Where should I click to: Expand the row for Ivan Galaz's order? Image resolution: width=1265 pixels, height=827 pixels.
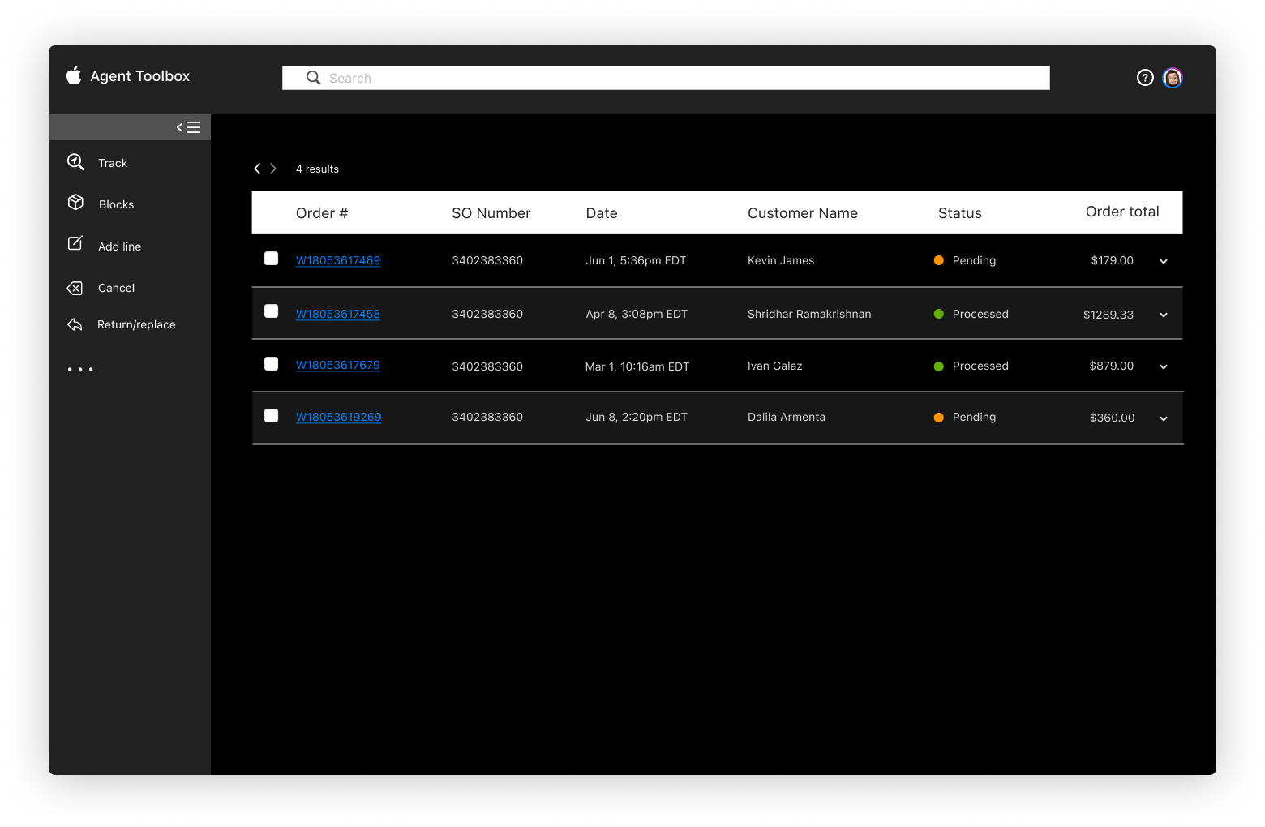click(x=1163, y=366)
